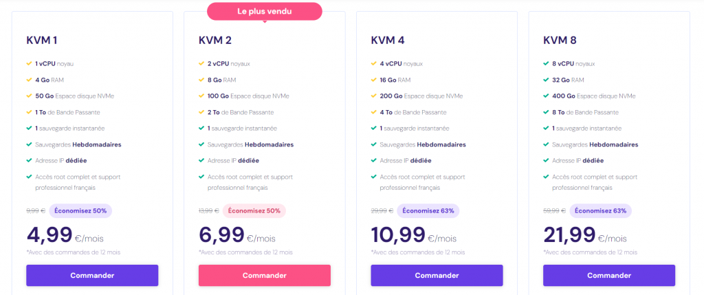This screenshot has height=295, width=704.
Task: Click KVM 1 '1 vCPU noyau' checkmark icon
Action: coord(30,64)
